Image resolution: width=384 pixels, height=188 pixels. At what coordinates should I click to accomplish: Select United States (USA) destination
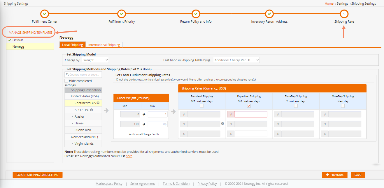pyautogui.click(x=85, y=96)
